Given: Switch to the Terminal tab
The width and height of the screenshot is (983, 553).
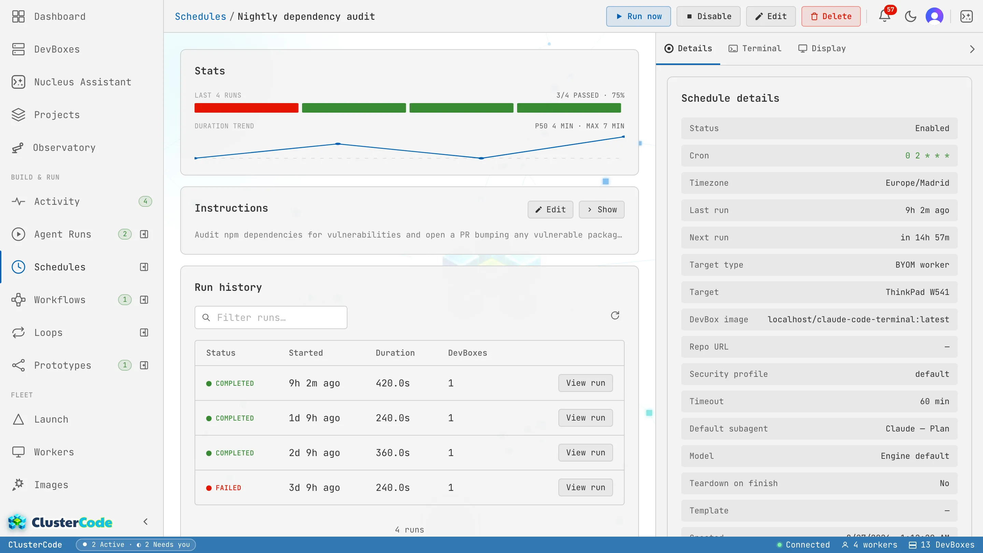Looking at the screenshot, I should [755, 48].
